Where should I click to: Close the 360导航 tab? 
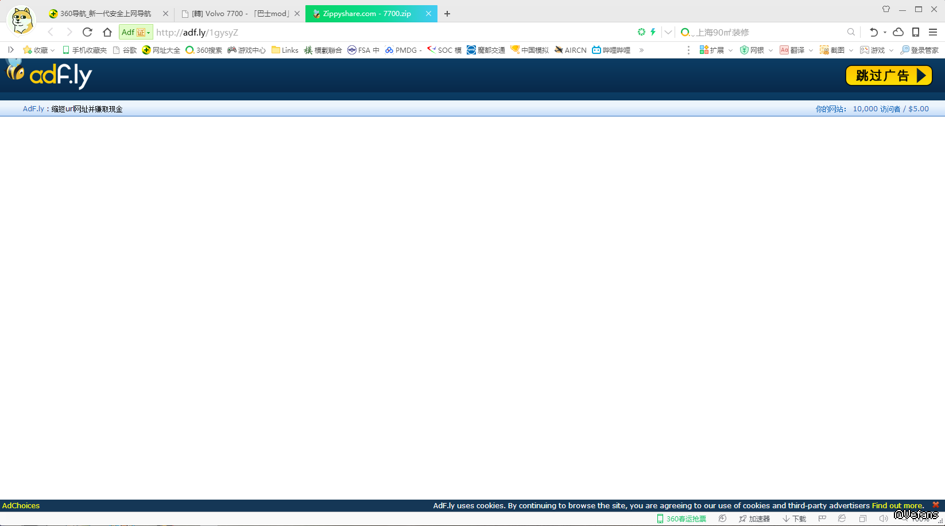click(165, 13)
